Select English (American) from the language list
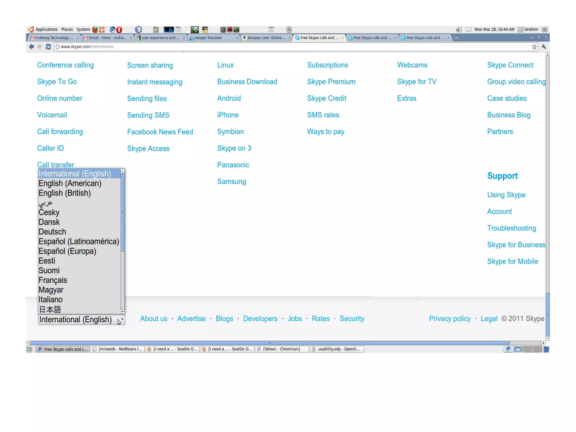 pyautogui.click(x=79, y=183)
